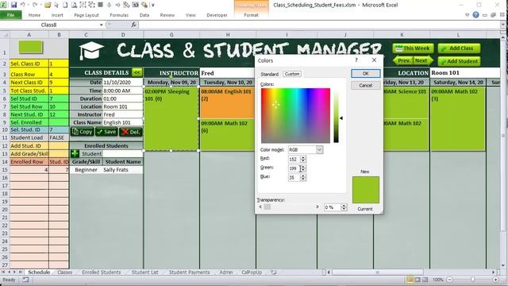This screenshot has height=286, width=508.
Task: Click the last sheet navigation arrow
Action: (21, 272)
